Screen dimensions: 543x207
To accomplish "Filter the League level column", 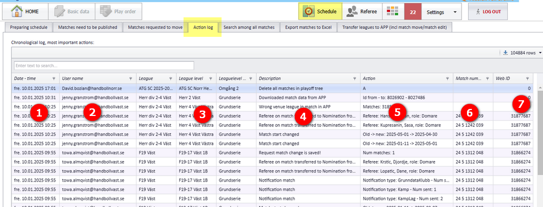I will pyautogui.click(x=211, y=79).
